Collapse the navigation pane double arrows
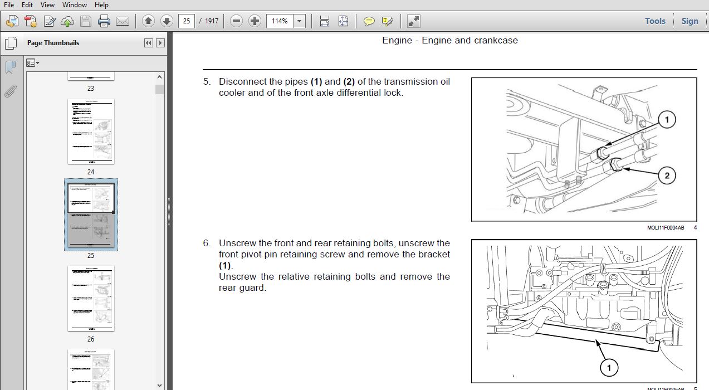 (x=149, y=43)
